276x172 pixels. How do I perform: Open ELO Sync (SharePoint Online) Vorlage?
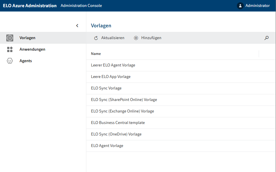pyautogui.click(x=181, y=100)
